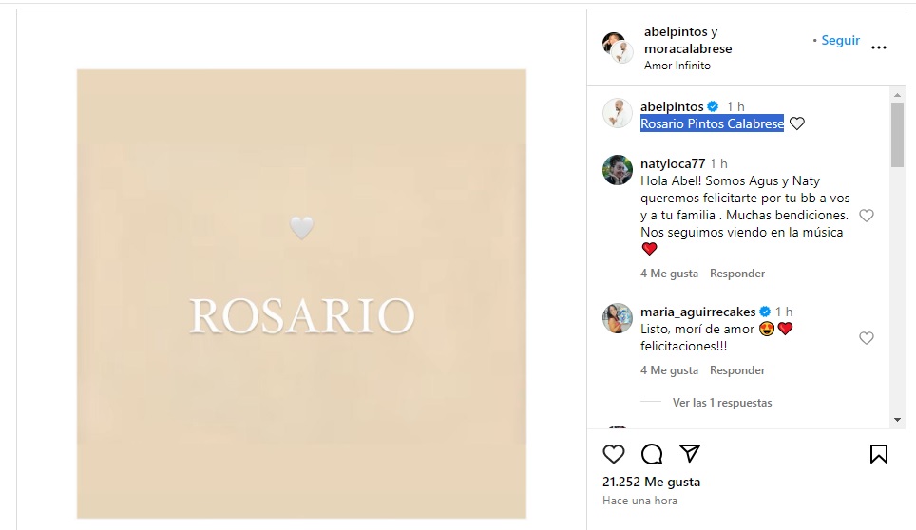Expand Ver las 1 respuestas
This screenshot has height=530, width=916.
coord(722,402)
